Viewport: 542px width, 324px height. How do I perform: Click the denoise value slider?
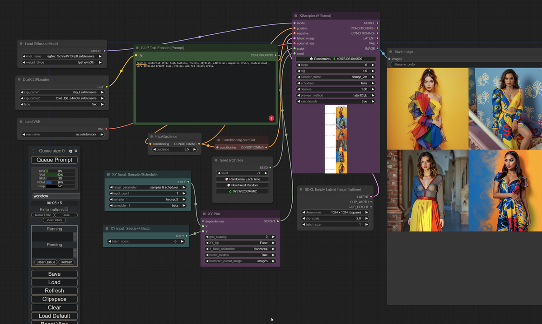coord(336,89)
